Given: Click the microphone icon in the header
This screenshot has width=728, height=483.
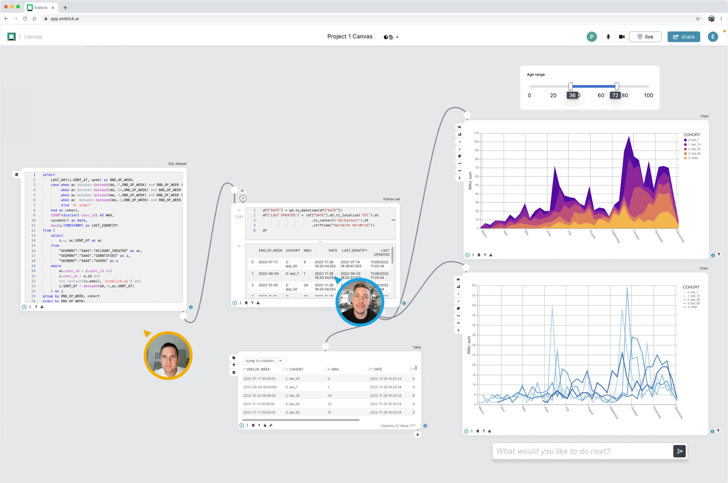Looking at the screenshot, I should click(x=608, y=37).
